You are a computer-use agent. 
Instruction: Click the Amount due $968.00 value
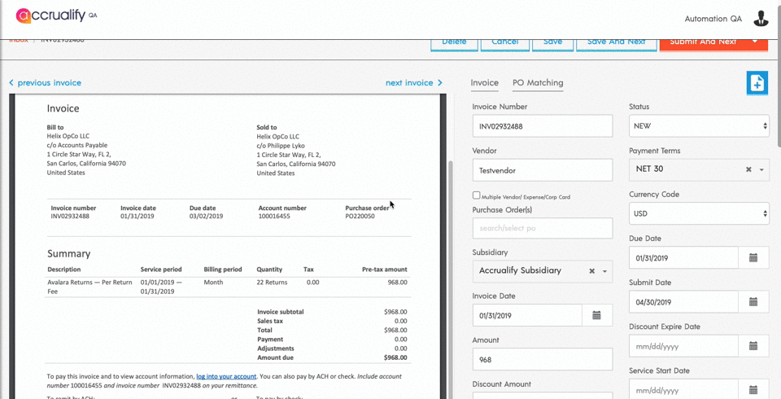pyautogui.click(x=395, y=357)
